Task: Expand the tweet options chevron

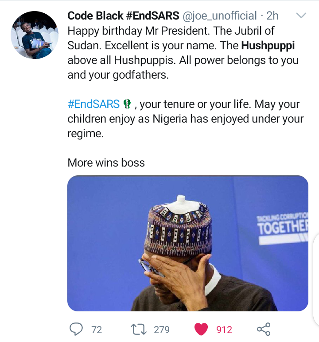Action: (301, 16)
